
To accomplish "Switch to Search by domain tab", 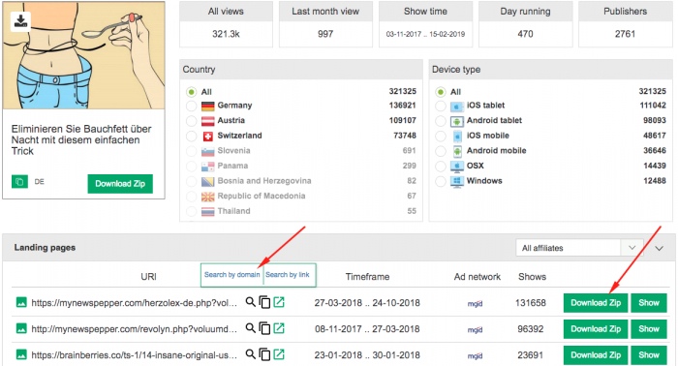I will coord(231,275).
